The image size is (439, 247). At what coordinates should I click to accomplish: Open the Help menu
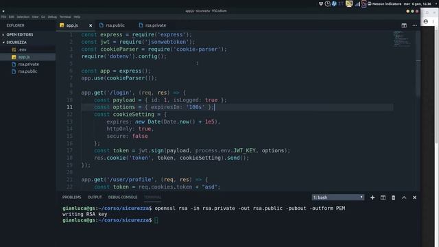[x=77, y=16]
